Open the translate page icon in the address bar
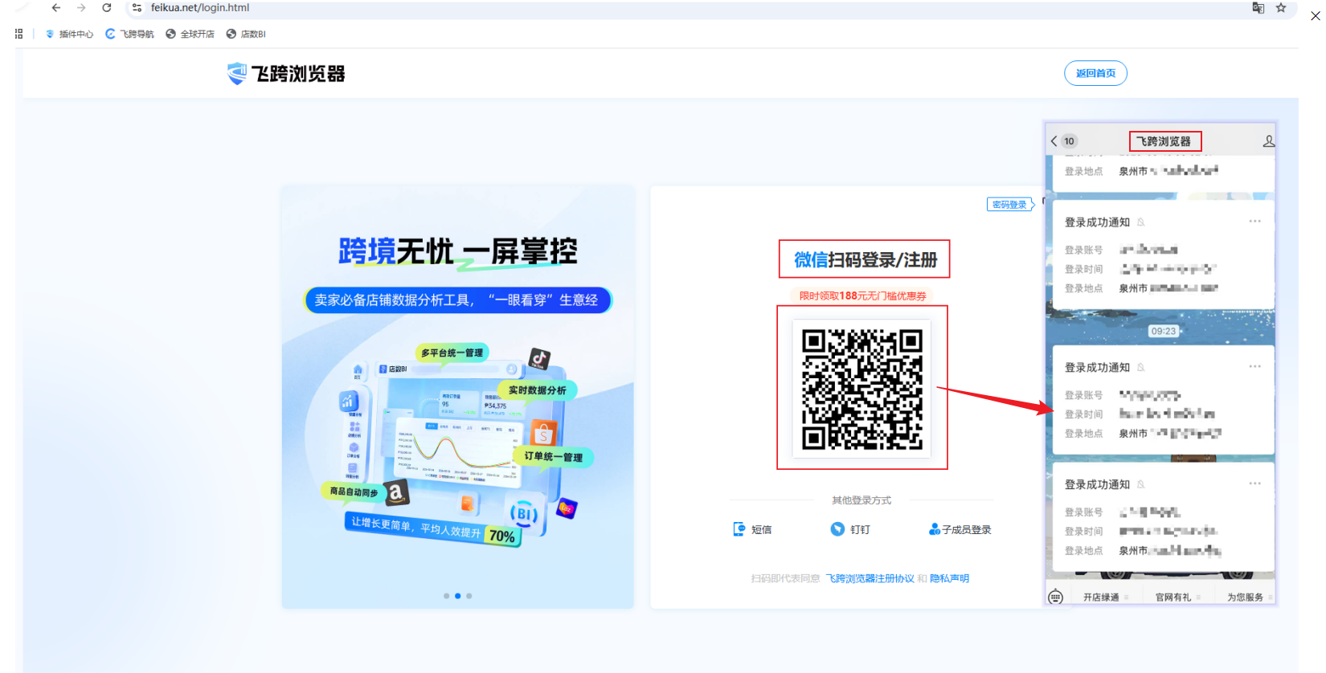This screenshot has width=1326, height=673. 1258,8
